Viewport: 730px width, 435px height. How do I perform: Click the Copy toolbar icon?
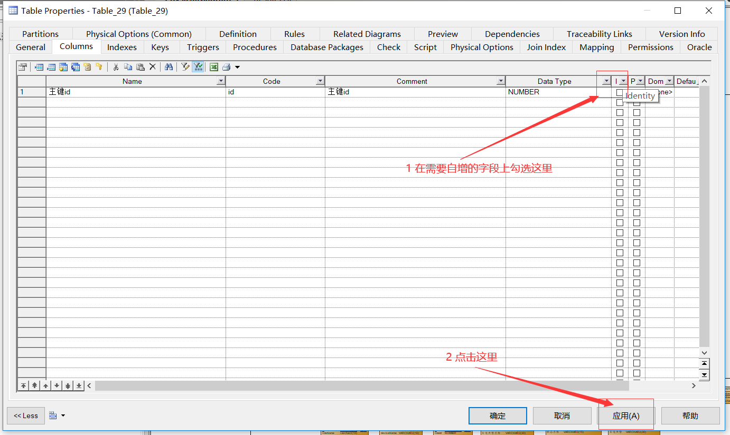pyautogui.click(x=128, y=67)
